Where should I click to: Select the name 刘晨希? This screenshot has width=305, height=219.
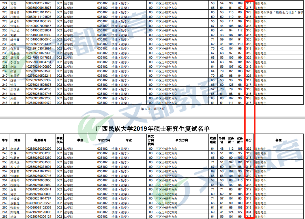pyautogui.click(x=15, y=76)
